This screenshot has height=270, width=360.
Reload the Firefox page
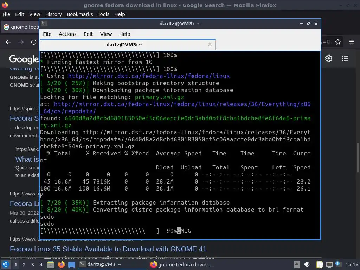[34, 42]
